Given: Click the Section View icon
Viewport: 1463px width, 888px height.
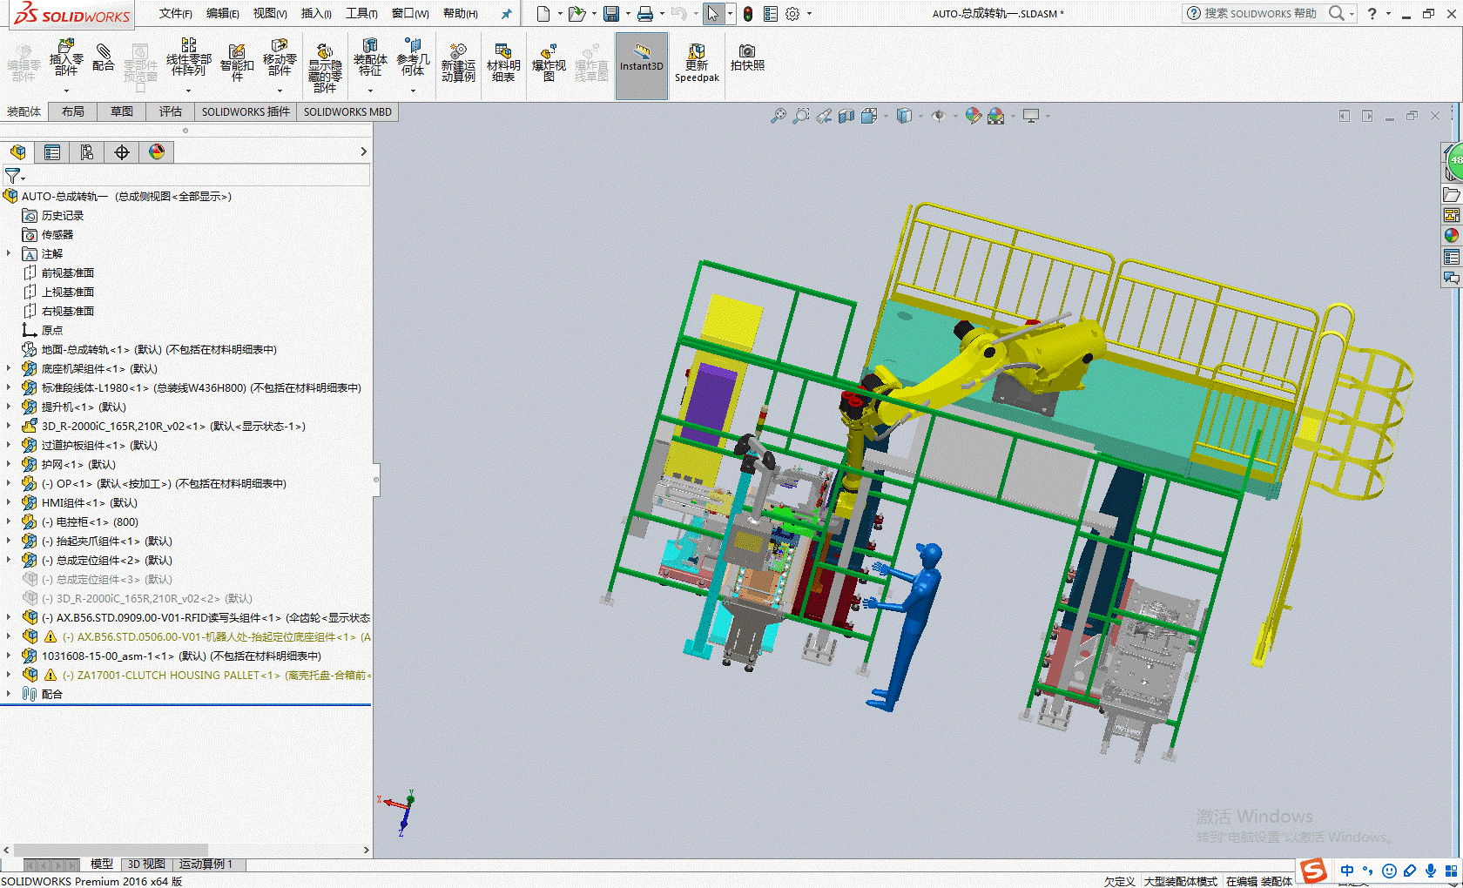Looking at the screenshot, I should click(x=846, y=115).
